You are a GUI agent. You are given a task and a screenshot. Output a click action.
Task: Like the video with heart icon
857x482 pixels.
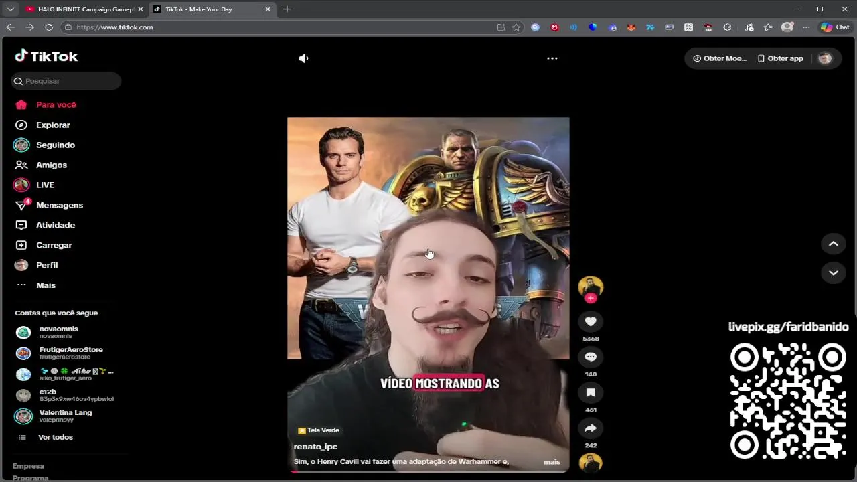point(591,322)
